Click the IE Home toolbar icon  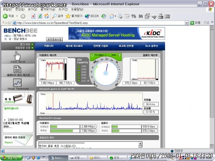(x=46, y=16)
